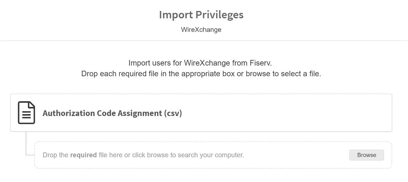Image resolution: width=408 pixels, height=182 pixels.
Task: Click empty area of Authorization Code card
Action: click(285, 113)
